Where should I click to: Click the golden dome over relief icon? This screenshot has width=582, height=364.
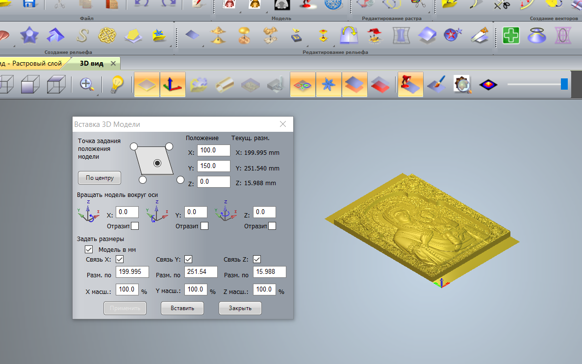coord(244,36)
